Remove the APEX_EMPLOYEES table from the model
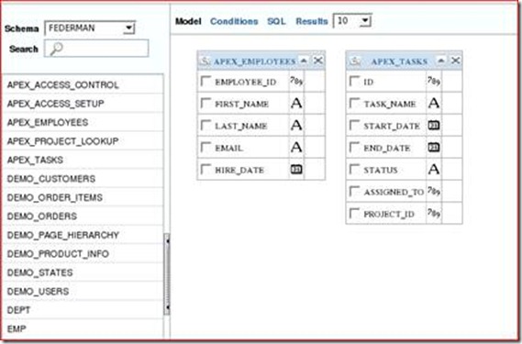Viewport: 522px width, 344px height. pyautogui.click(x=318, y=61)
